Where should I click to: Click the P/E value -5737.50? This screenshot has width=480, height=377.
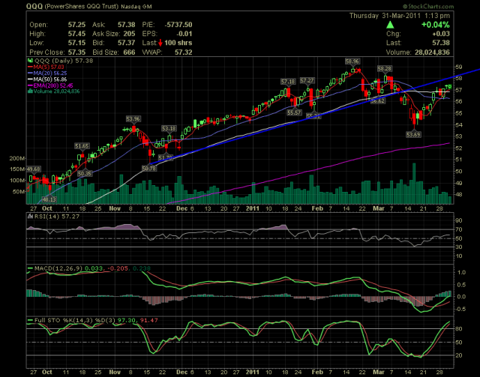click(x=178, y=25)
